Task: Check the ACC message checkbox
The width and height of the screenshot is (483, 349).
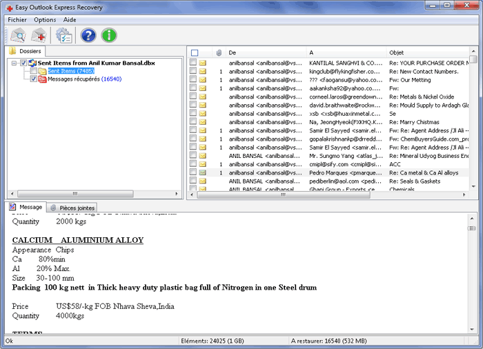Action: (x=193, y=163)
